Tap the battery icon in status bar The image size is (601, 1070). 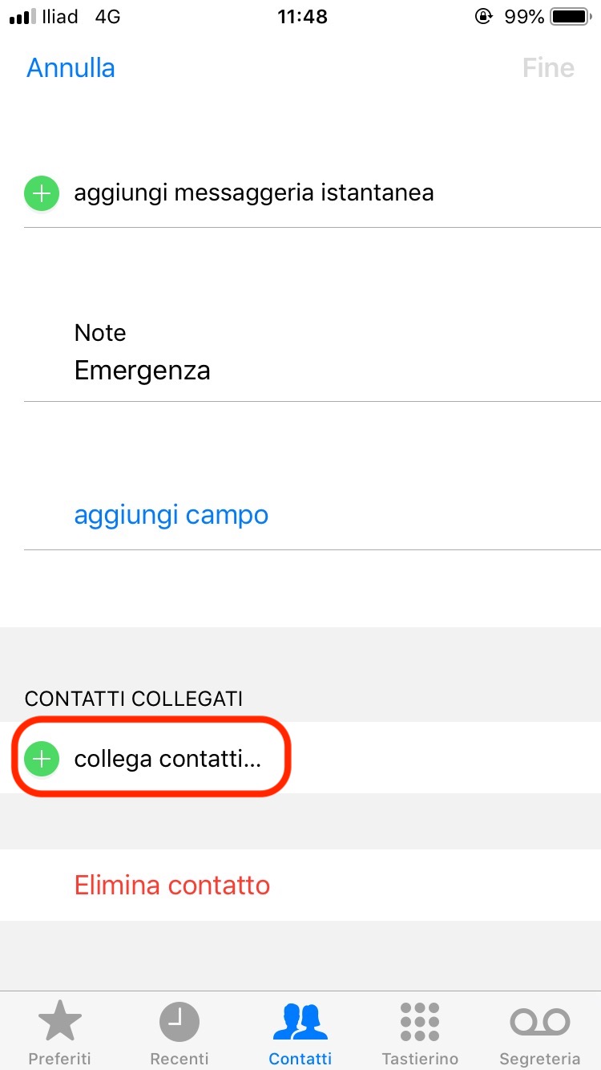570,17
